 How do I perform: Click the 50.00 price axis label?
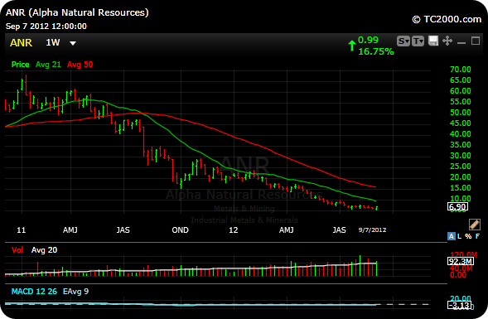tap(461, 113)
